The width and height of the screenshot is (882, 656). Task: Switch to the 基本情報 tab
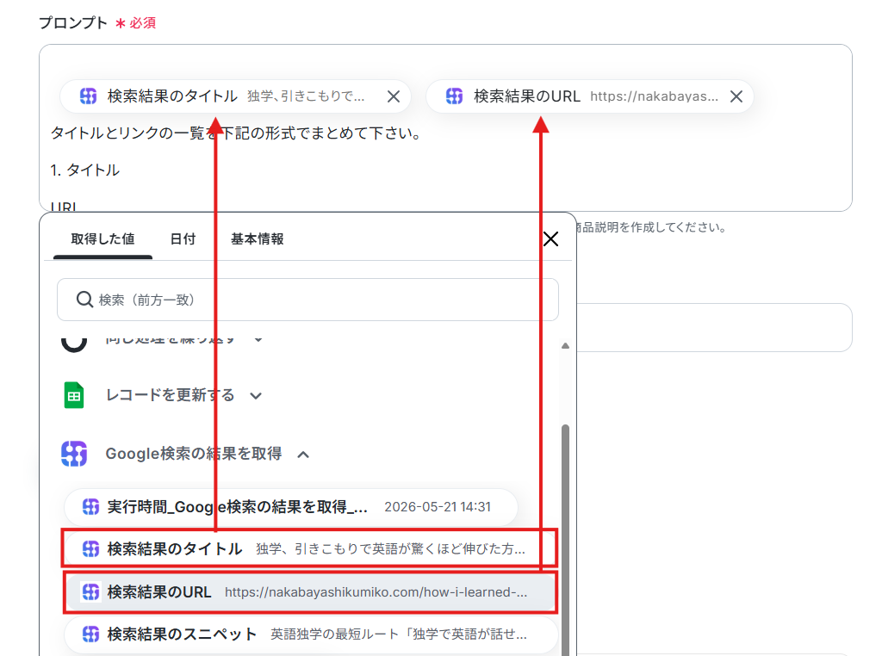tap(257, 239)
